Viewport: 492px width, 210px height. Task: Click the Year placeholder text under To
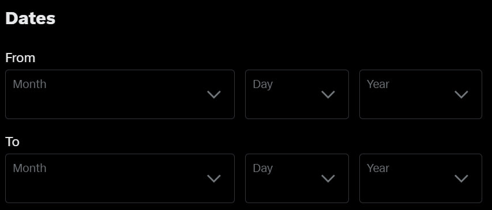pyautogui.click(x=378, y=169)
